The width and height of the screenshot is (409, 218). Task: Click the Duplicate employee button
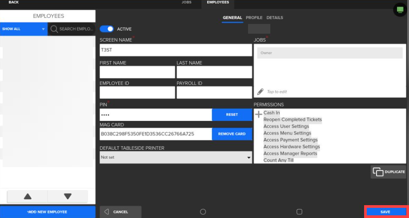pyautogui.click(x=389, y=172)
